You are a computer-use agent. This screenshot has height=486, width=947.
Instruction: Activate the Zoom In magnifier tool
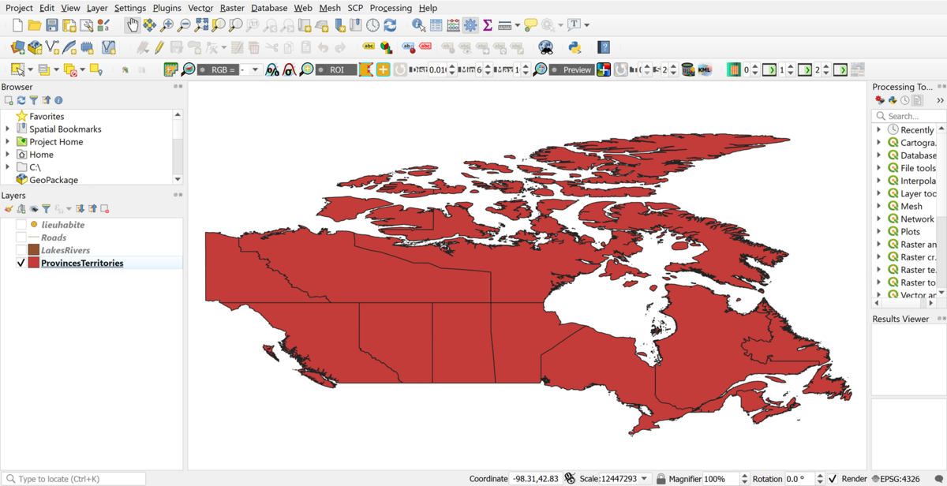(165, 24)
